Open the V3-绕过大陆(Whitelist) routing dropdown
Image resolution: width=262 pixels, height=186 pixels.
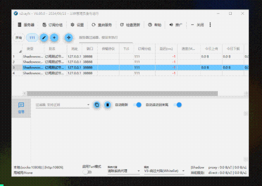pyautogui.click(x=164, y=171)
